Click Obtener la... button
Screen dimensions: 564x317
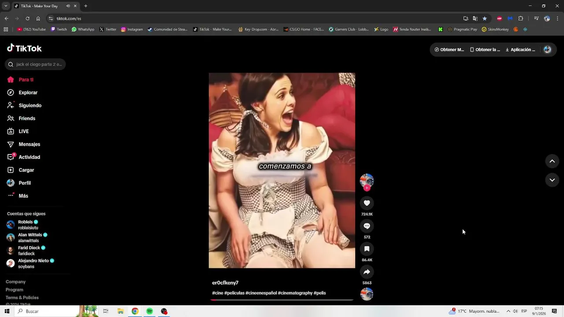pos(485,50)
